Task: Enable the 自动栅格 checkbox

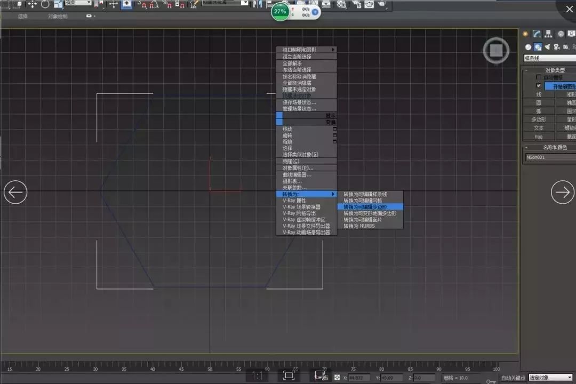Action: 539,77
